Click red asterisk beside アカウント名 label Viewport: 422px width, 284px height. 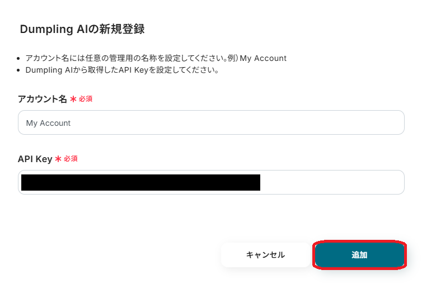[x=73, y=99]
